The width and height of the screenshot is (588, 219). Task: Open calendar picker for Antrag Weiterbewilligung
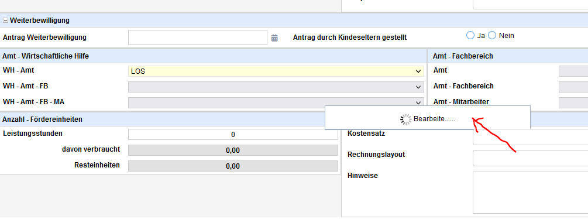(x=274, y=37)
